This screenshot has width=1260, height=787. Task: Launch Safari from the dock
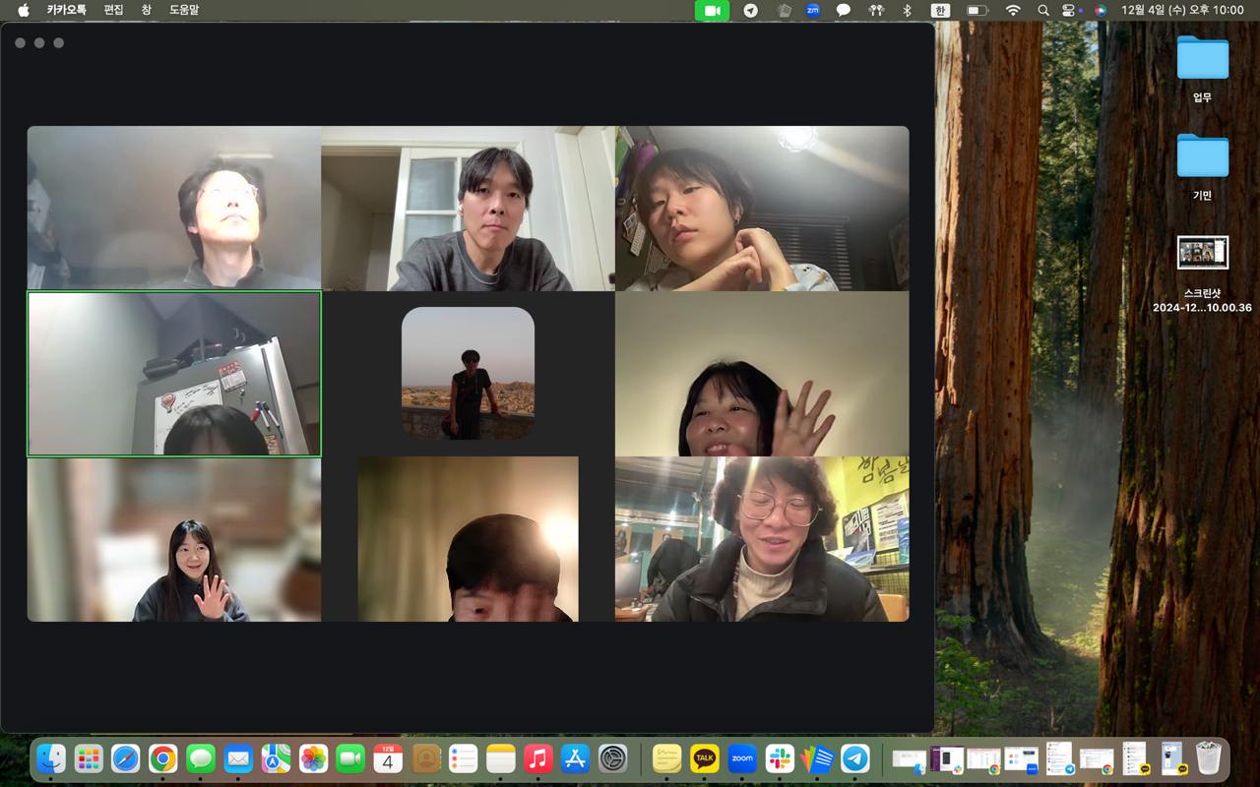[x=126, y=758]
